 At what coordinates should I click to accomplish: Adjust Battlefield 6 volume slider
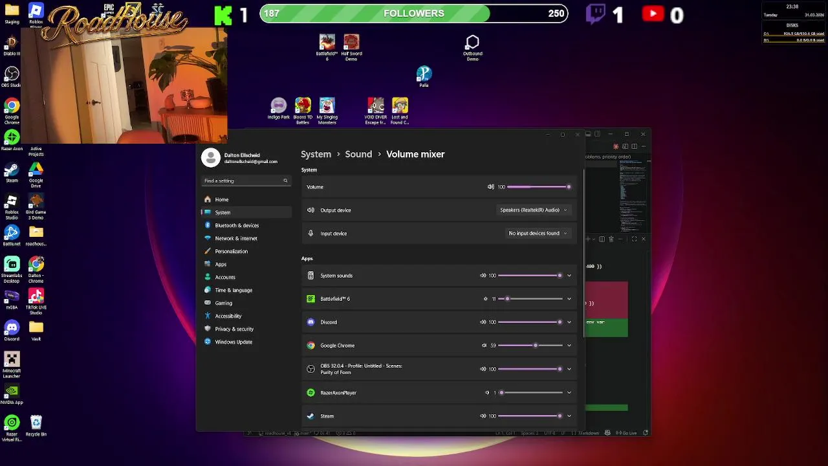530,299
